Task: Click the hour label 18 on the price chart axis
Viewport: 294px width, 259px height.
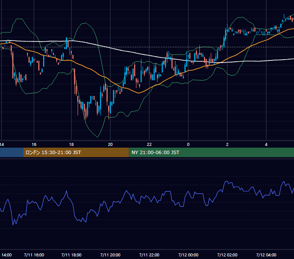Action: pyautogui.click(x=71, y=145)
